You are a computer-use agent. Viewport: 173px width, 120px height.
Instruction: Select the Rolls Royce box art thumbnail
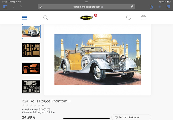[31, 32]
